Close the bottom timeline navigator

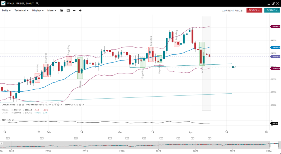[1, 143]
